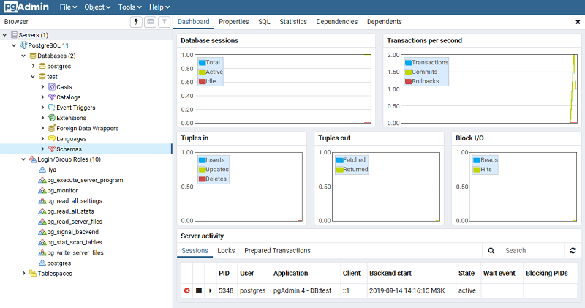Click the Schemas node icon
Screen dimensions: 585x308
(x=52, y=149)
